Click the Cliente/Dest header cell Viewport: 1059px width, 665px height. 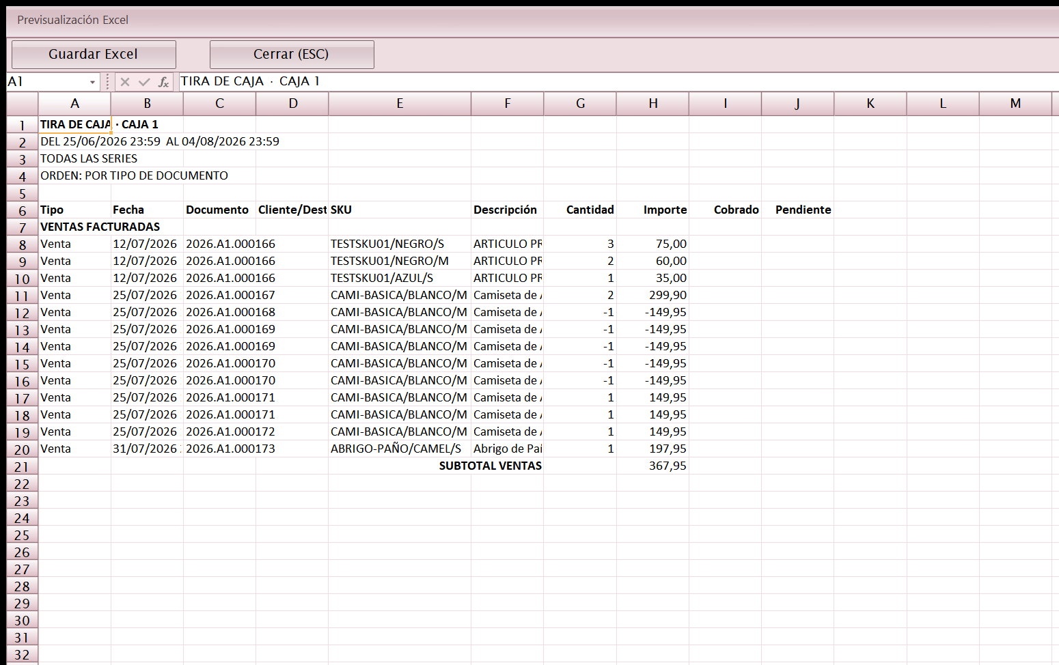click(x=292, y=210)
